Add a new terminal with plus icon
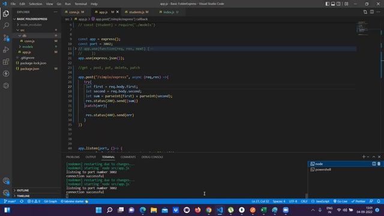The width and height of the screenshot is (384, 216). (x=364, y=157)
